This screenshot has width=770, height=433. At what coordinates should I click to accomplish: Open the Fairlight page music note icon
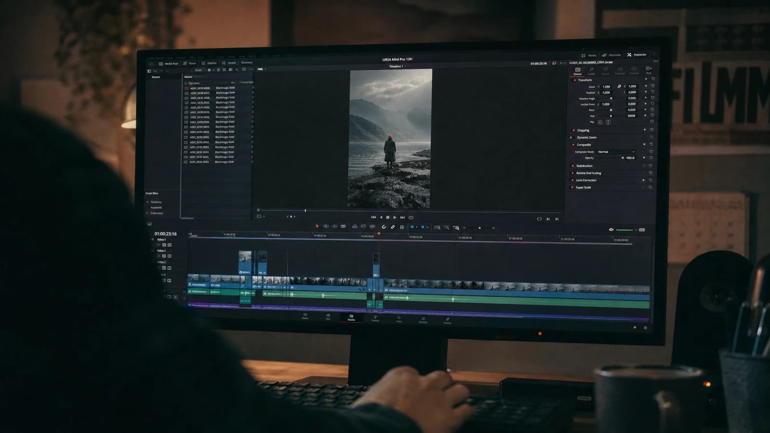(x=423, y=319)
